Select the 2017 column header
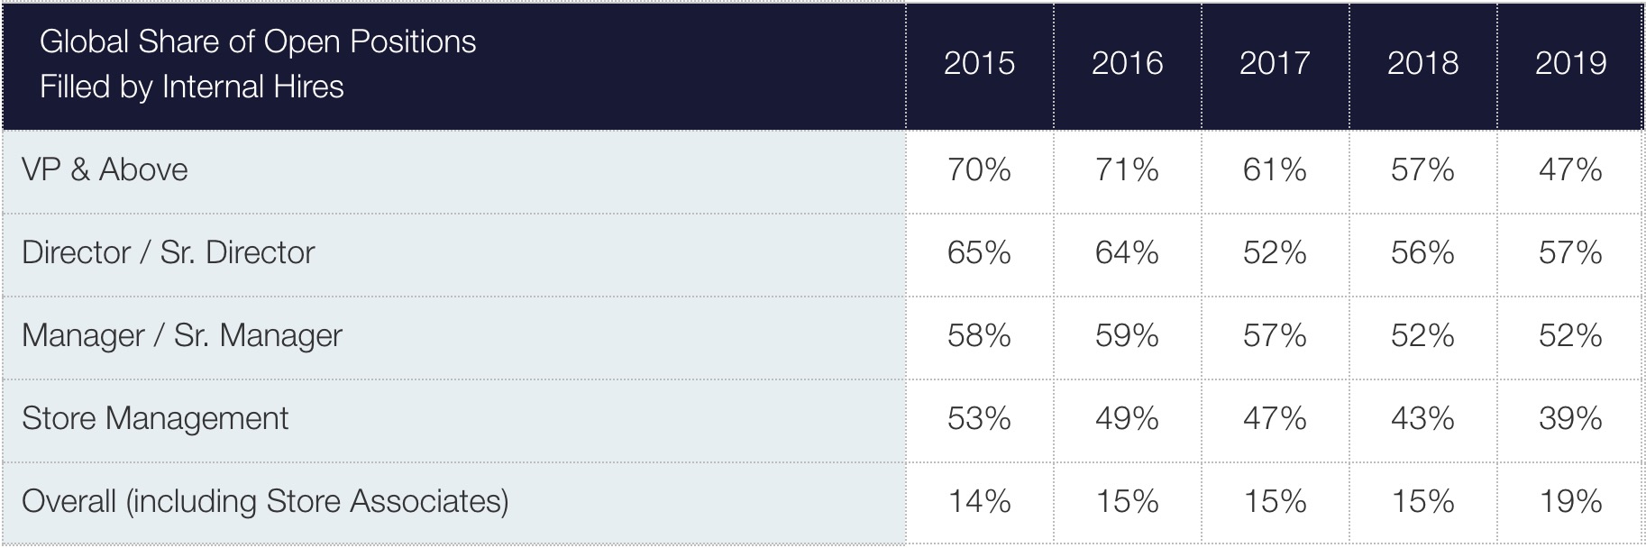The height and width of the screenshot is (548, 1646). tap(1275, 63)
